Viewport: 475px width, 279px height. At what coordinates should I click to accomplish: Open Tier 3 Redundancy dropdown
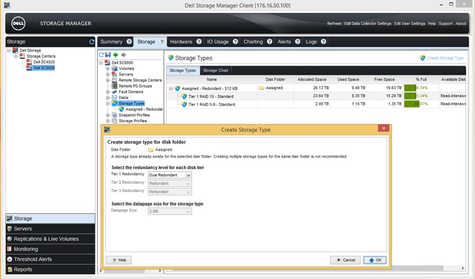click(170, 191)
